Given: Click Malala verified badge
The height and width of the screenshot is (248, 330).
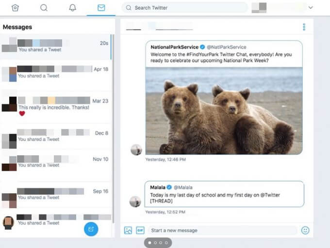Looking at the screenshot, I should [x=169, y=187].
